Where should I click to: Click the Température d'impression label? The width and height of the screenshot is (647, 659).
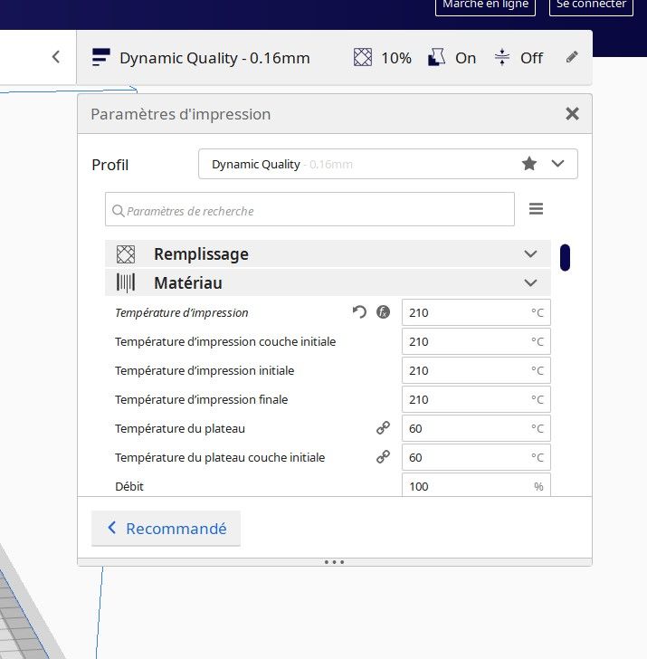click(x=182, y=312)
